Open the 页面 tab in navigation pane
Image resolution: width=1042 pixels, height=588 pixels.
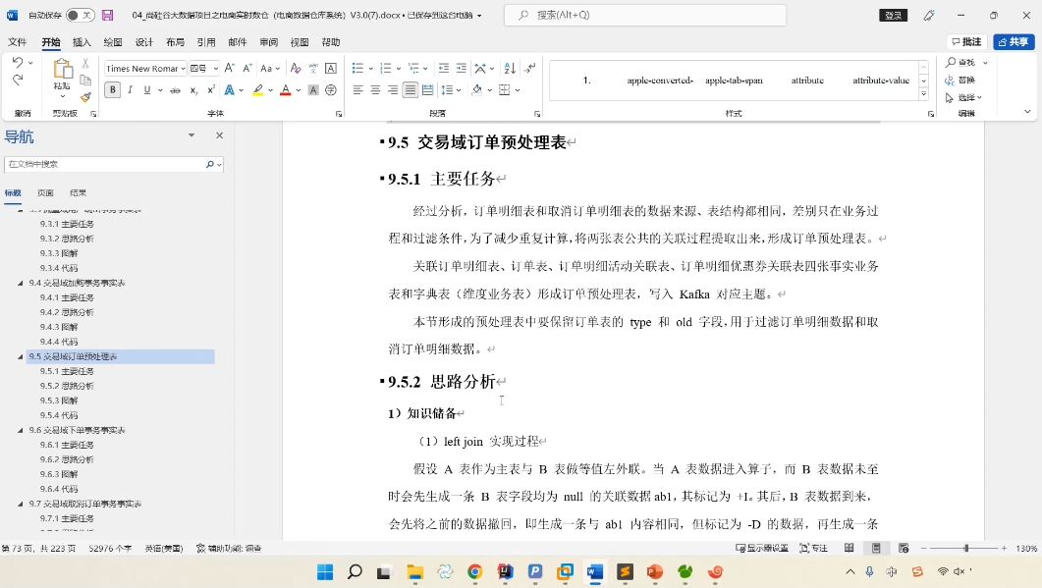tap(45, 192)
